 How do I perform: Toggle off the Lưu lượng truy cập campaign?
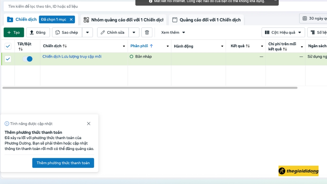[27, 59]
